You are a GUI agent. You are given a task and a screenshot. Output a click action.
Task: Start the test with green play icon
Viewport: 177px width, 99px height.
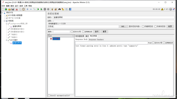pyautogui.click(x=38, y=9)
